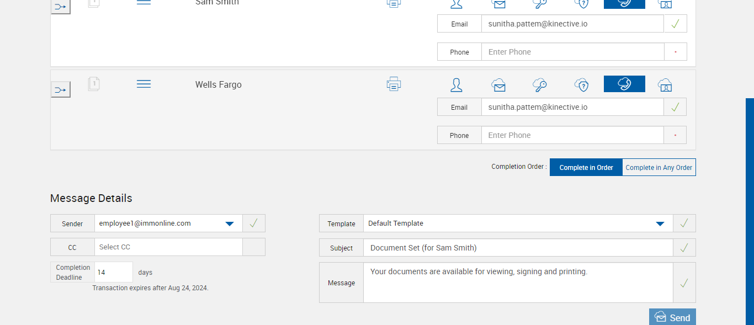Click the hamburger drag handle beside Wells Fargo
The width and height of the screenshot is (754, 325).
[x=144, y=84]
